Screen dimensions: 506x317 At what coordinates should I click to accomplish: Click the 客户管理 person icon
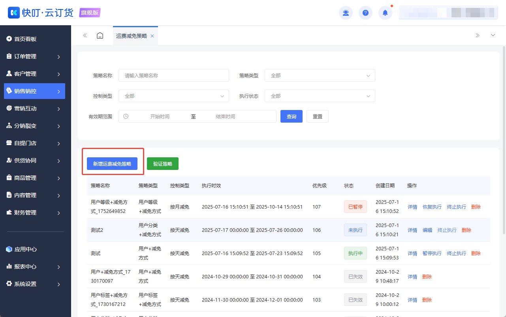[9, 73]
